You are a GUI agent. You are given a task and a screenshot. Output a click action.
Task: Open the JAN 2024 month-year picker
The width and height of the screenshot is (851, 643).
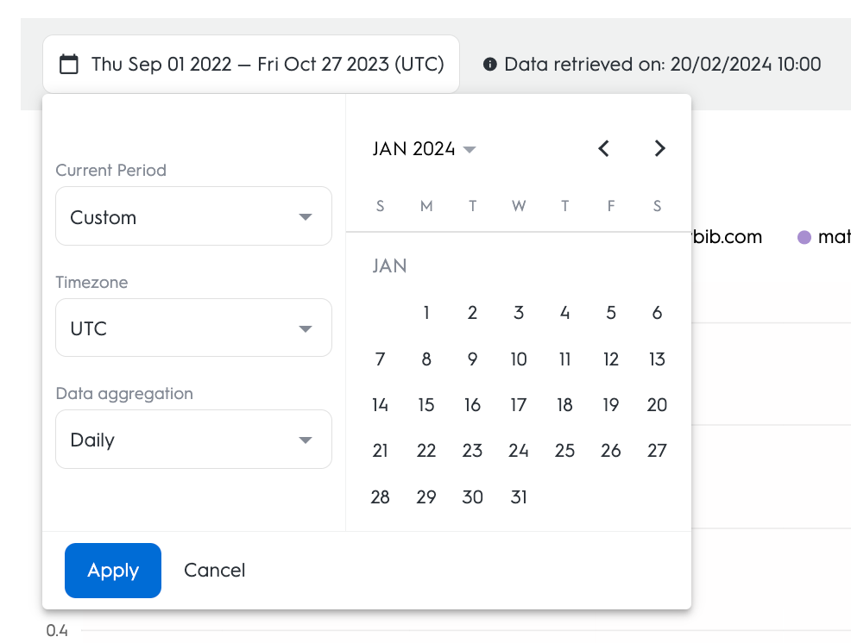point(424,149)
